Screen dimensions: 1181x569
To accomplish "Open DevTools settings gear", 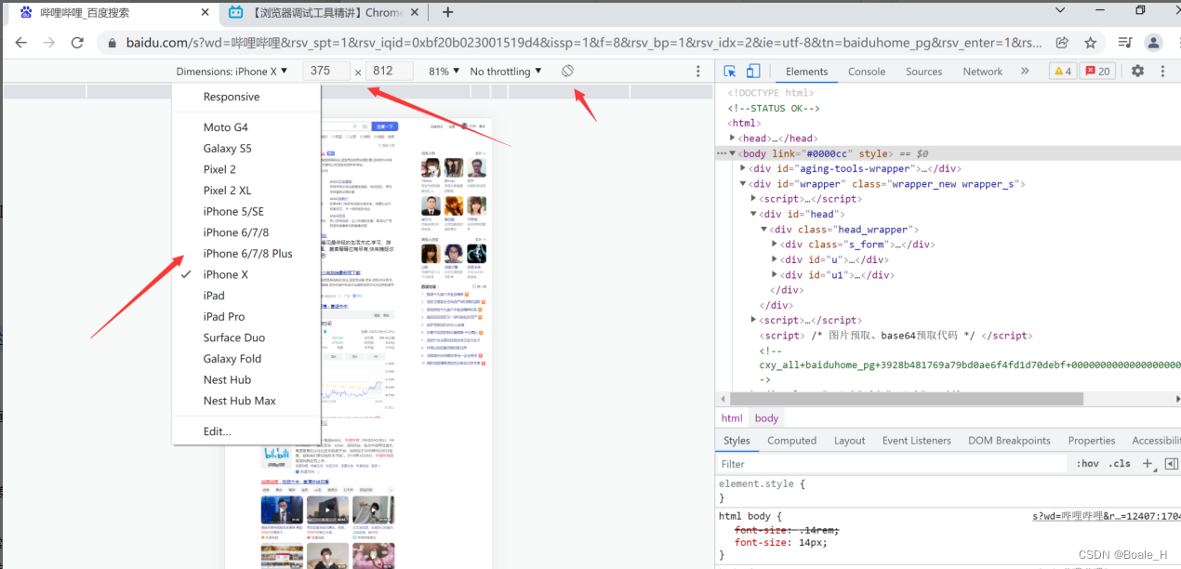I will (x=1137, y=72).
